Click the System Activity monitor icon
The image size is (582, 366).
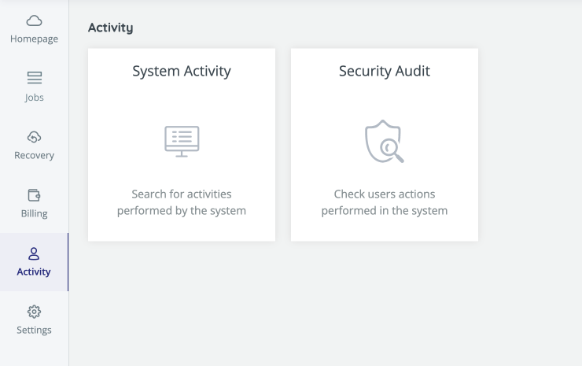pyautogui.click(x=182, y=142)
